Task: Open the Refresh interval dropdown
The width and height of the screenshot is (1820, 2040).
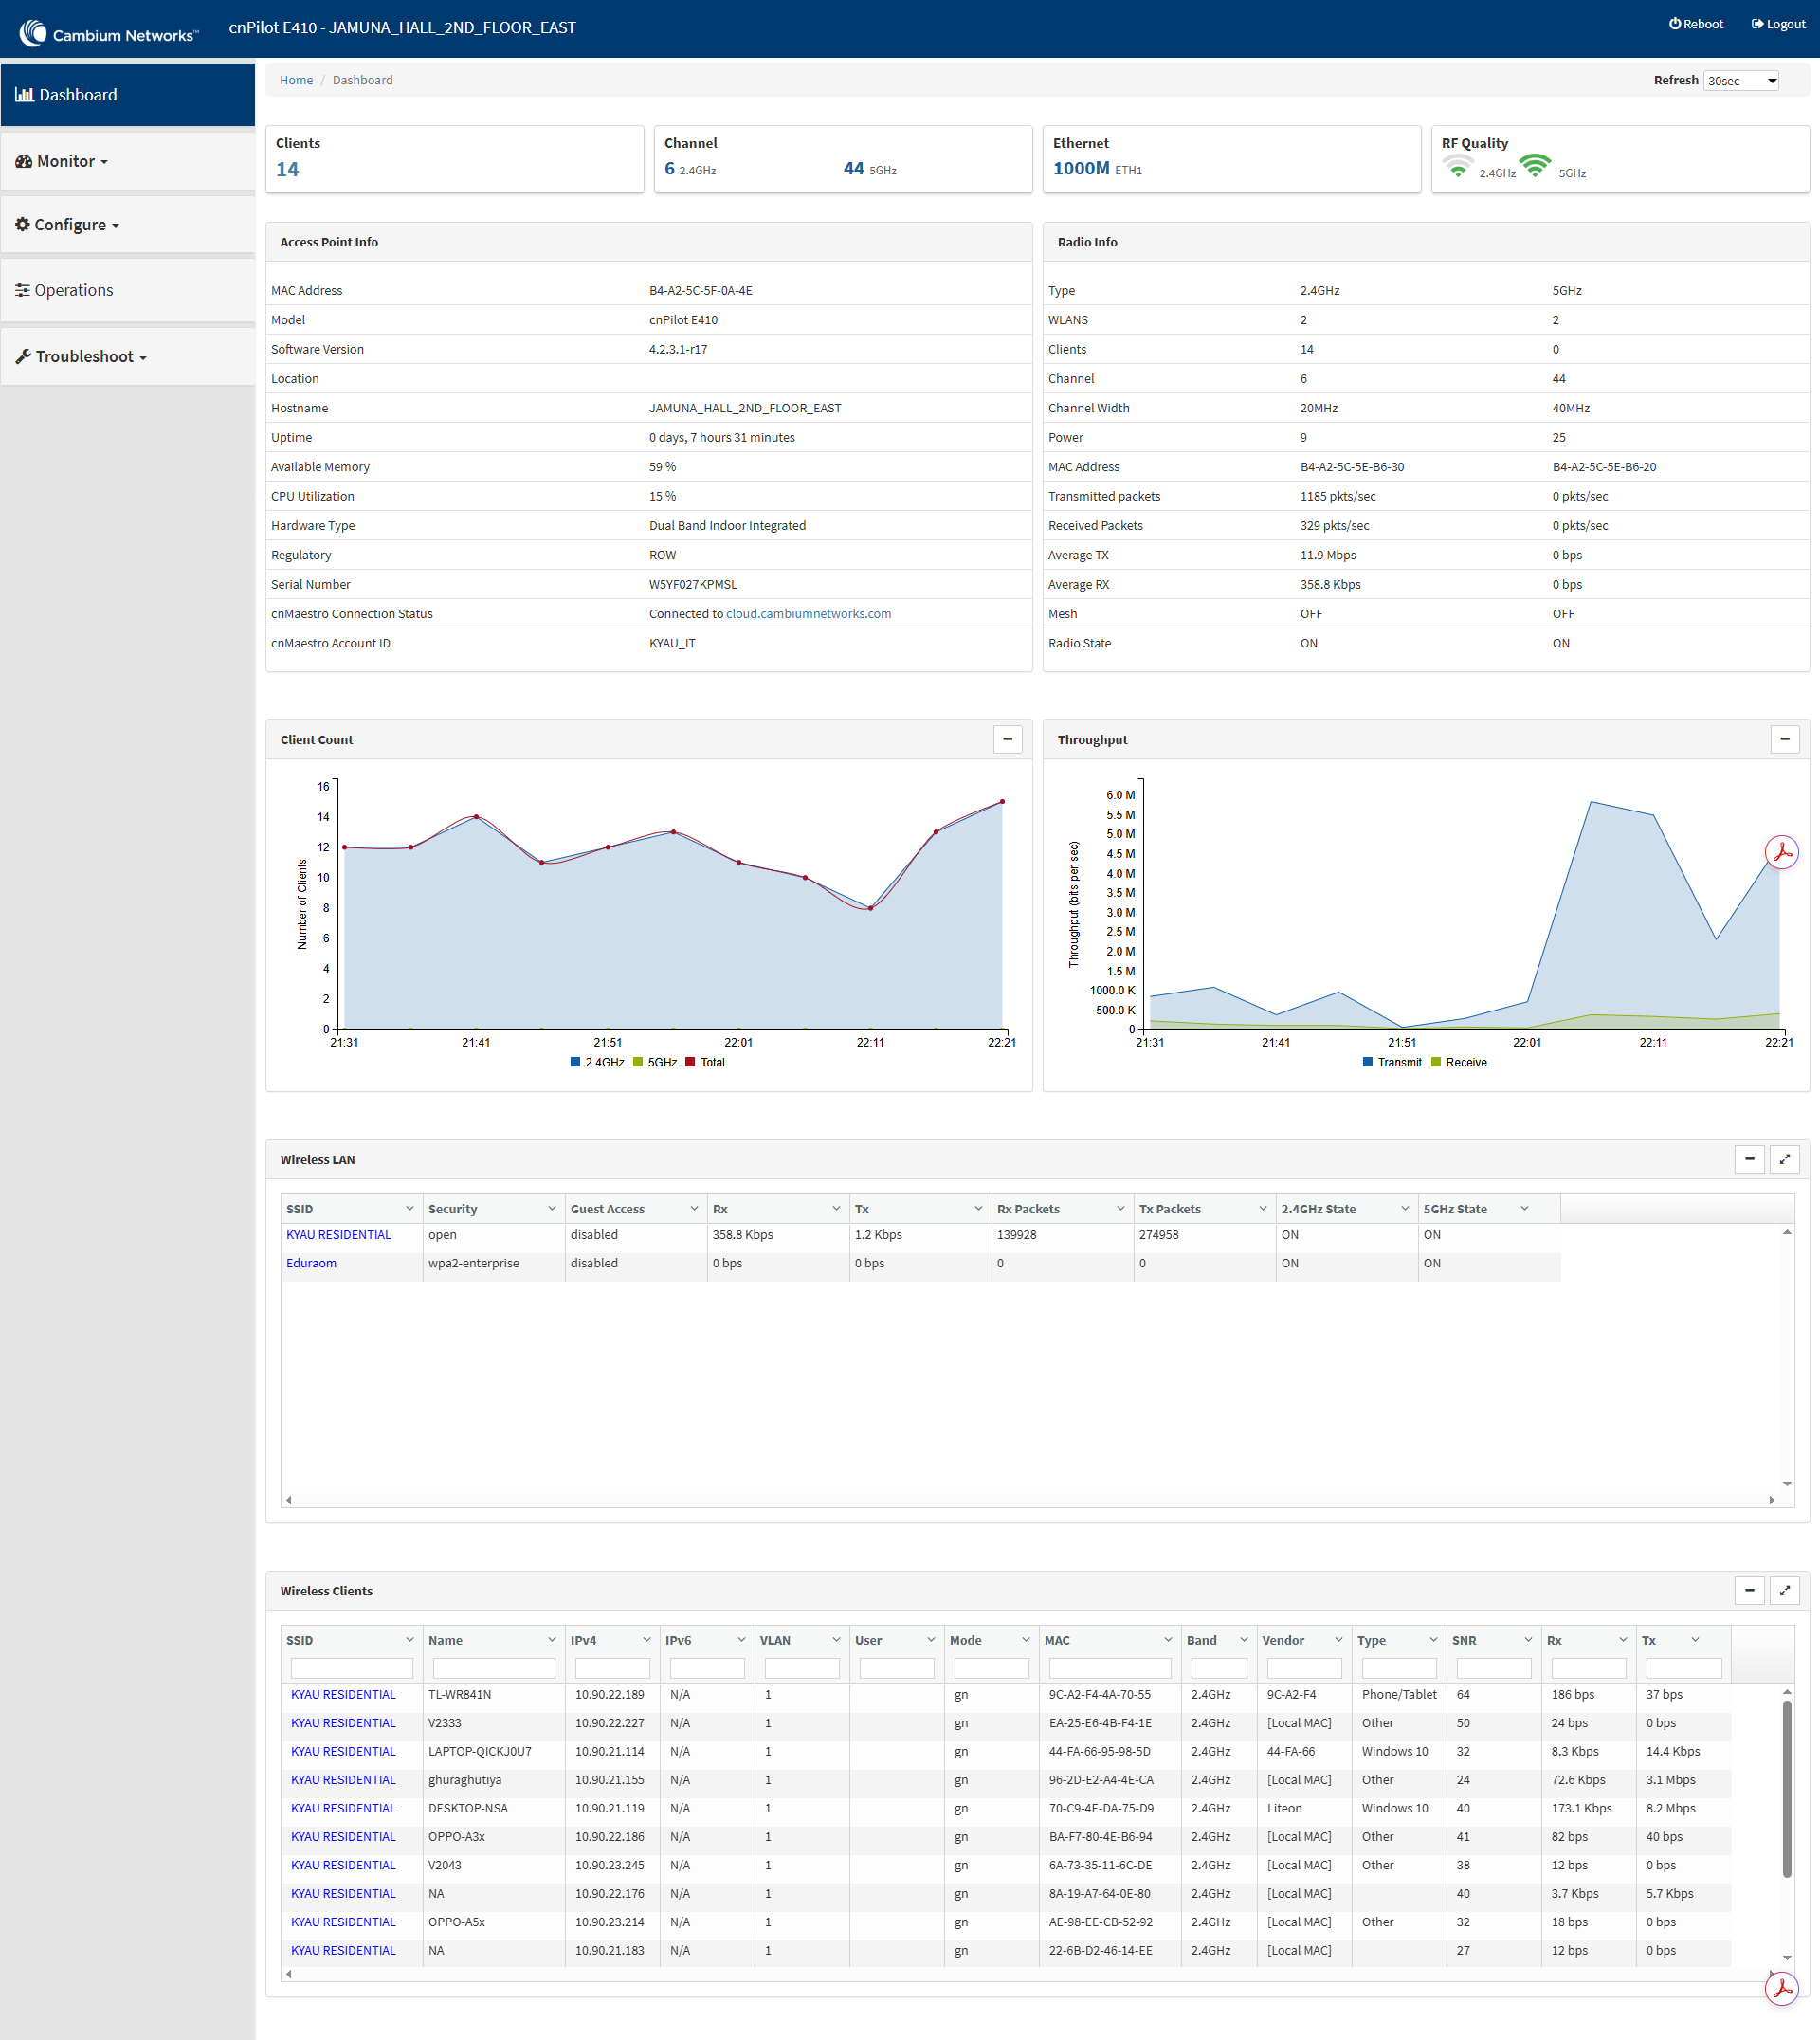Action: 1741,81
